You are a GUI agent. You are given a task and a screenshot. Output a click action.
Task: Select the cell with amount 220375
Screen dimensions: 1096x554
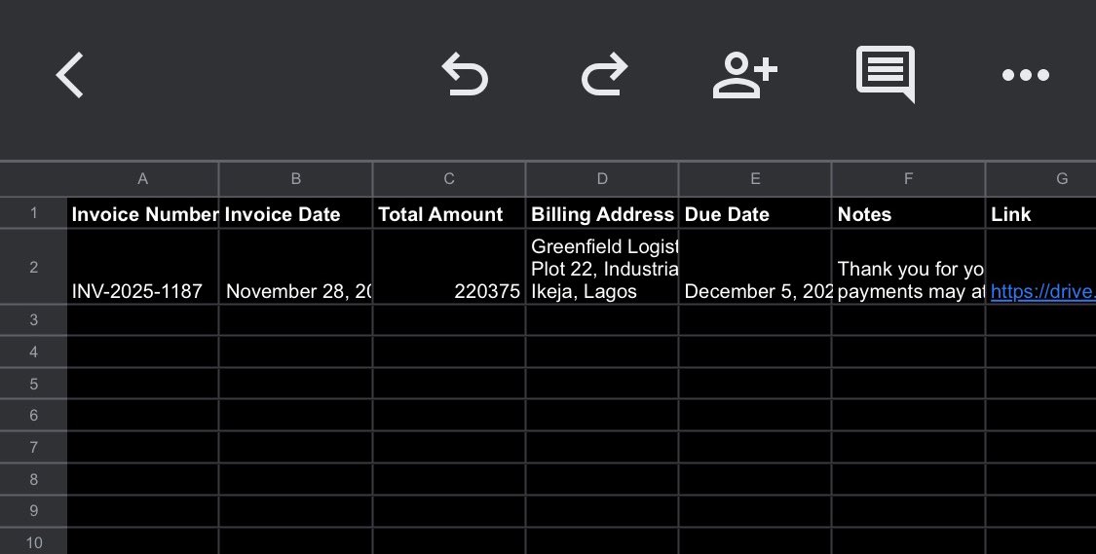click(x=449, y=267)
